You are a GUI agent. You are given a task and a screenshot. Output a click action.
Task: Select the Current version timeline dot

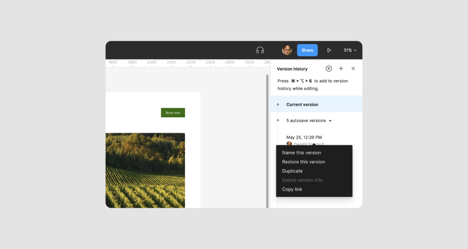[x=278, y=105]
